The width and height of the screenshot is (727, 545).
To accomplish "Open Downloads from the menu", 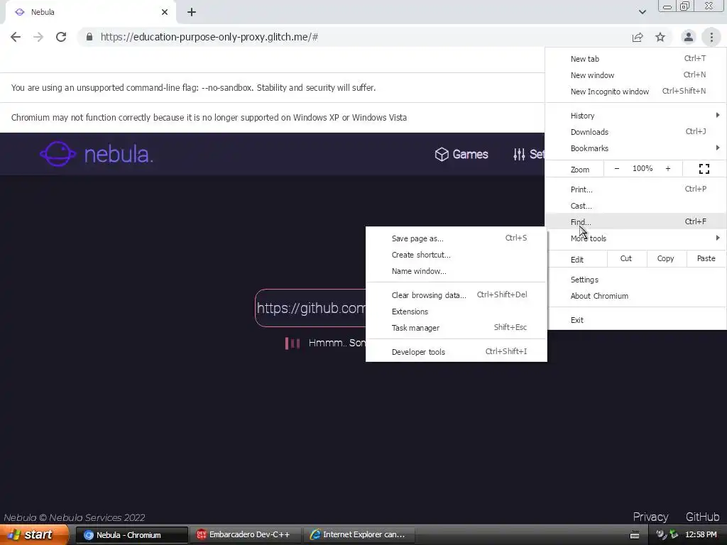I will 635,131.
